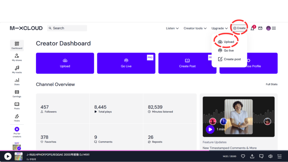Toggle the play queue list icon
The width and height of the screenshot is (288, 162).
(279, 156)
